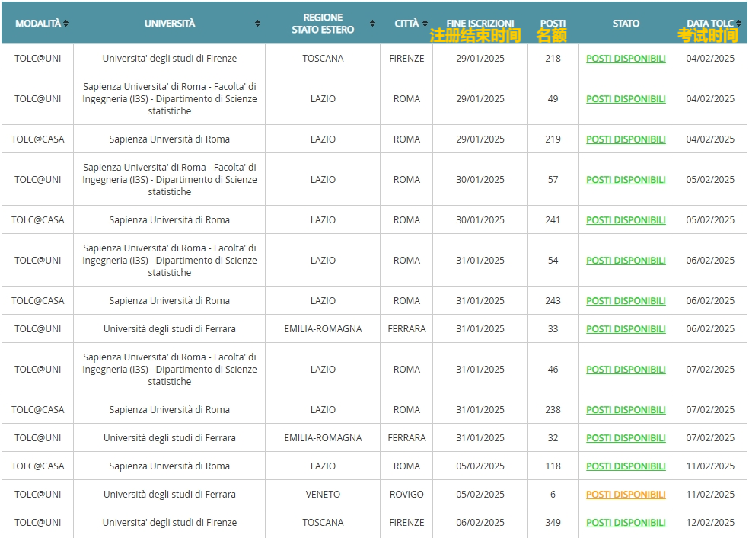This screenshot has height=538, width=749.
Task: Select Università degli studi di Ferrara in Rovigo row
Action: (170, 495)
